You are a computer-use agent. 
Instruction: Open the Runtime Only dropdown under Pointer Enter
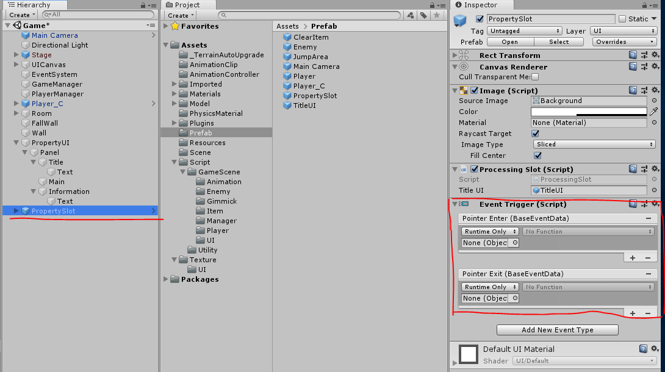[489, 231]
